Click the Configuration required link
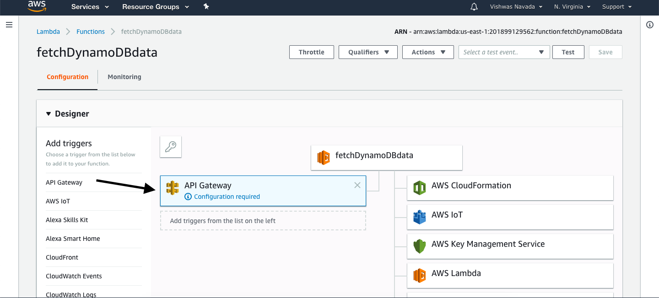The width and height of the screenshot is (659, 298). (x=227, y=197)
